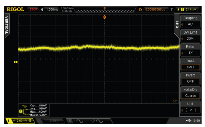205x127 pixels.
Task: Click the channel 1 ground level marker
Action: [x=16, y=62]
